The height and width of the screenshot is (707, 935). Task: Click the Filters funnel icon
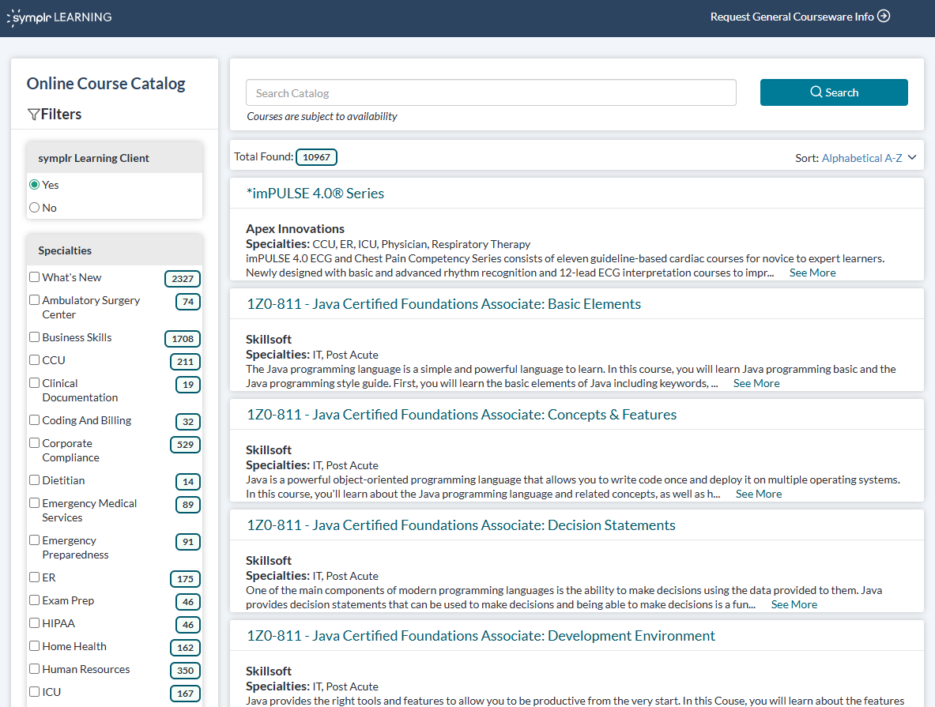click(x=33, y=114)
